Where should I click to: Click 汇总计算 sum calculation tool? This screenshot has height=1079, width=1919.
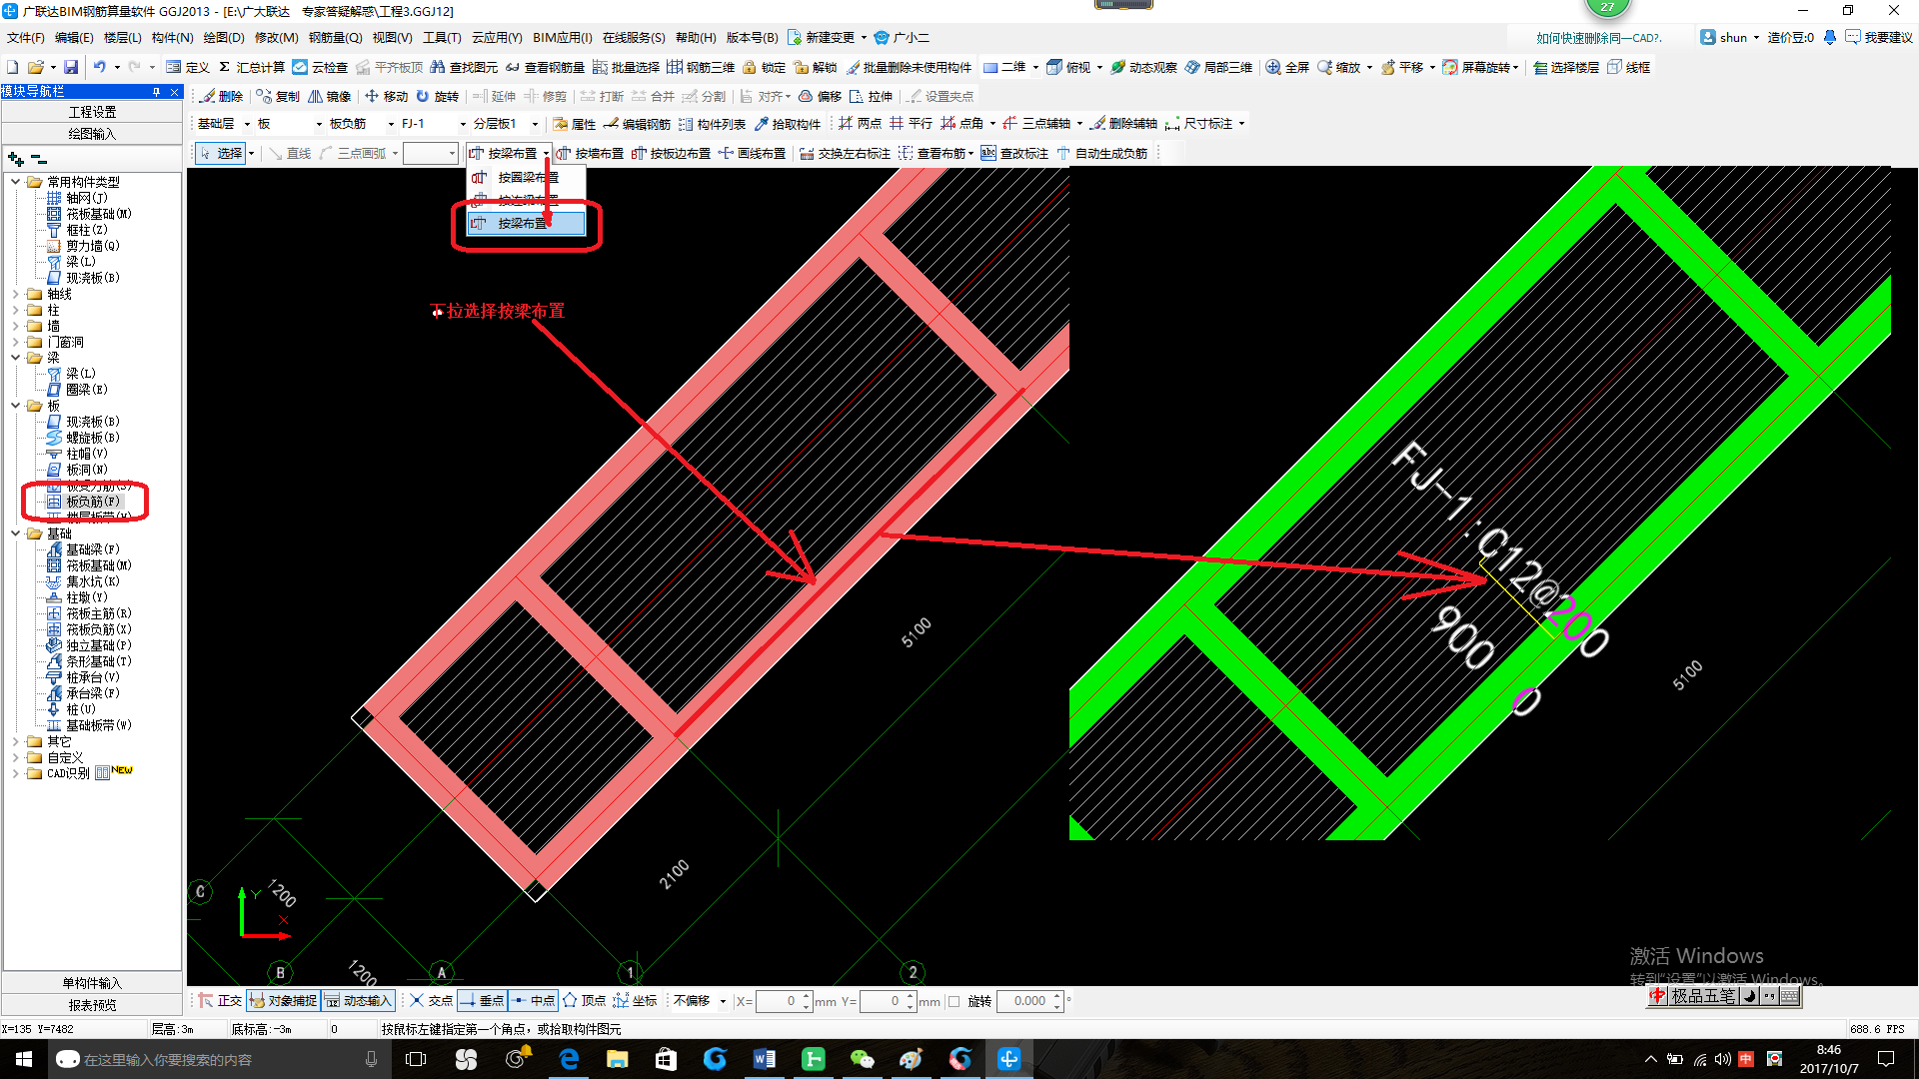tap(251, 67)
